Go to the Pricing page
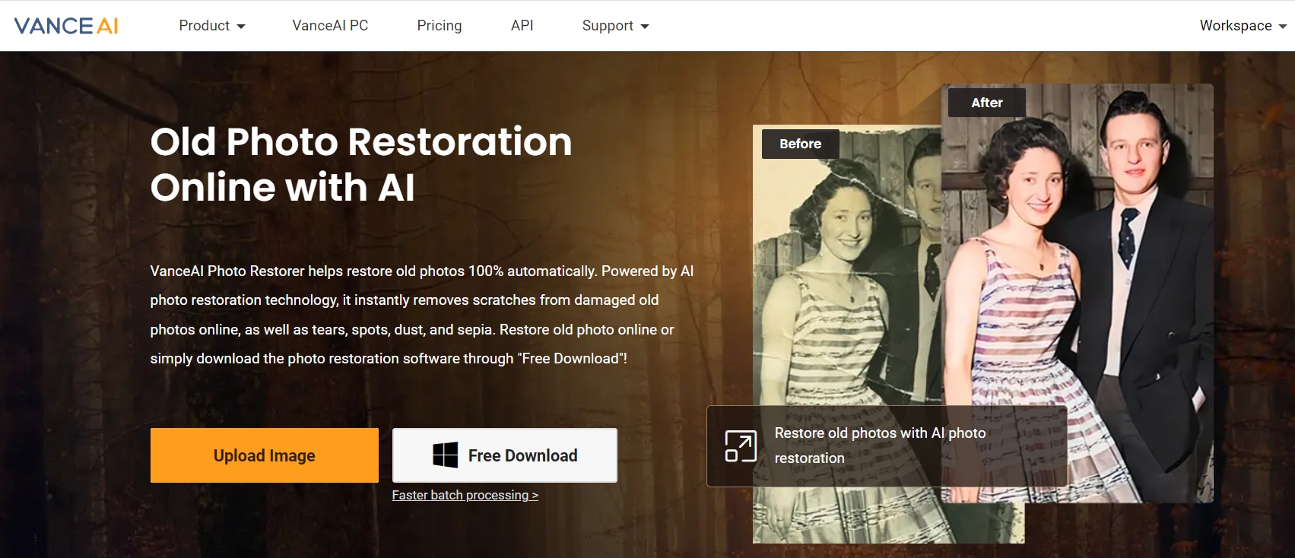 (x=439, y=26)
